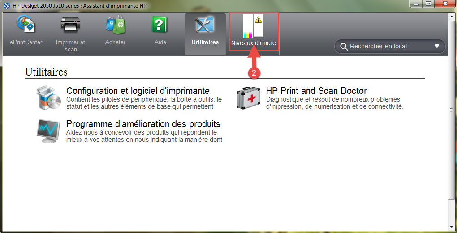Click description text starting 'Aidez-nous à concevoir'
The image size is (457, 233).
[x=144, y=136]
